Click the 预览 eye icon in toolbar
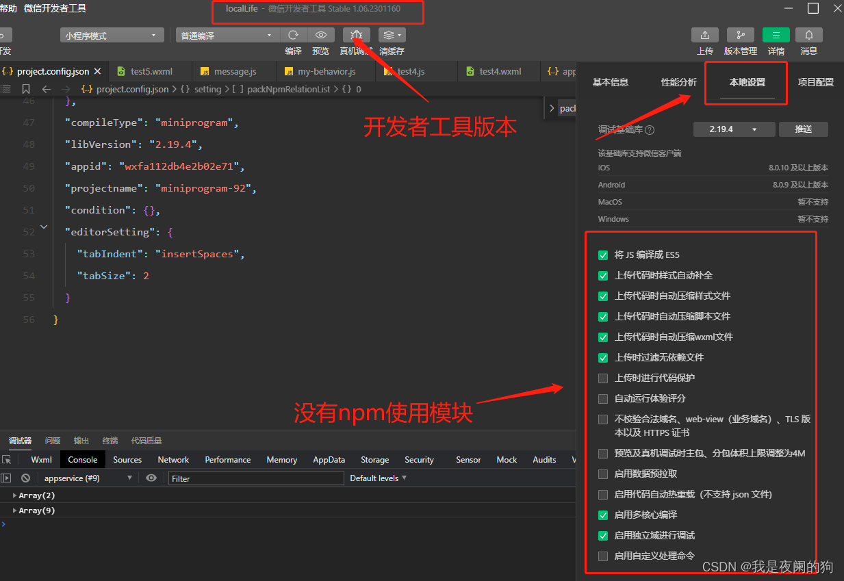Viewport: 844px width, 581px height. [x=320, y=36]
